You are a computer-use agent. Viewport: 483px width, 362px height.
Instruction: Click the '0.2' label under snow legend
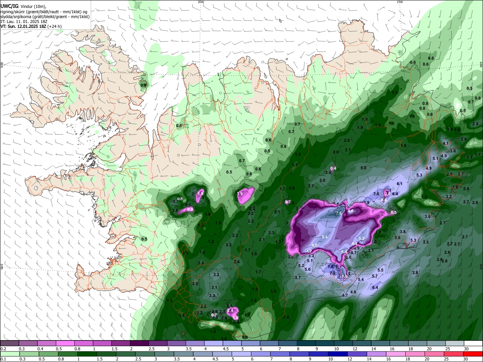3,349
